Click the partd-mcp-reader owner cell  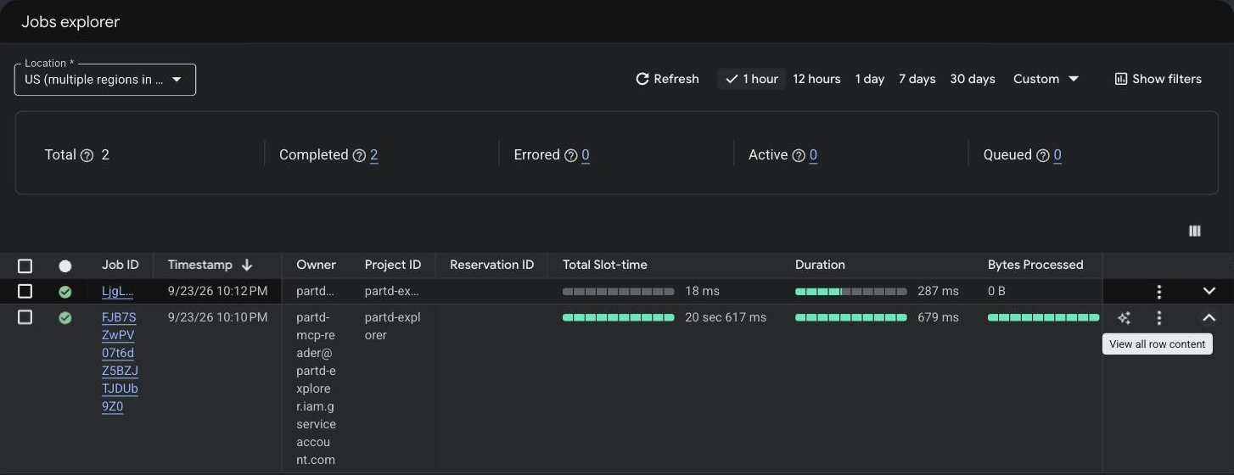coord(316,388)
